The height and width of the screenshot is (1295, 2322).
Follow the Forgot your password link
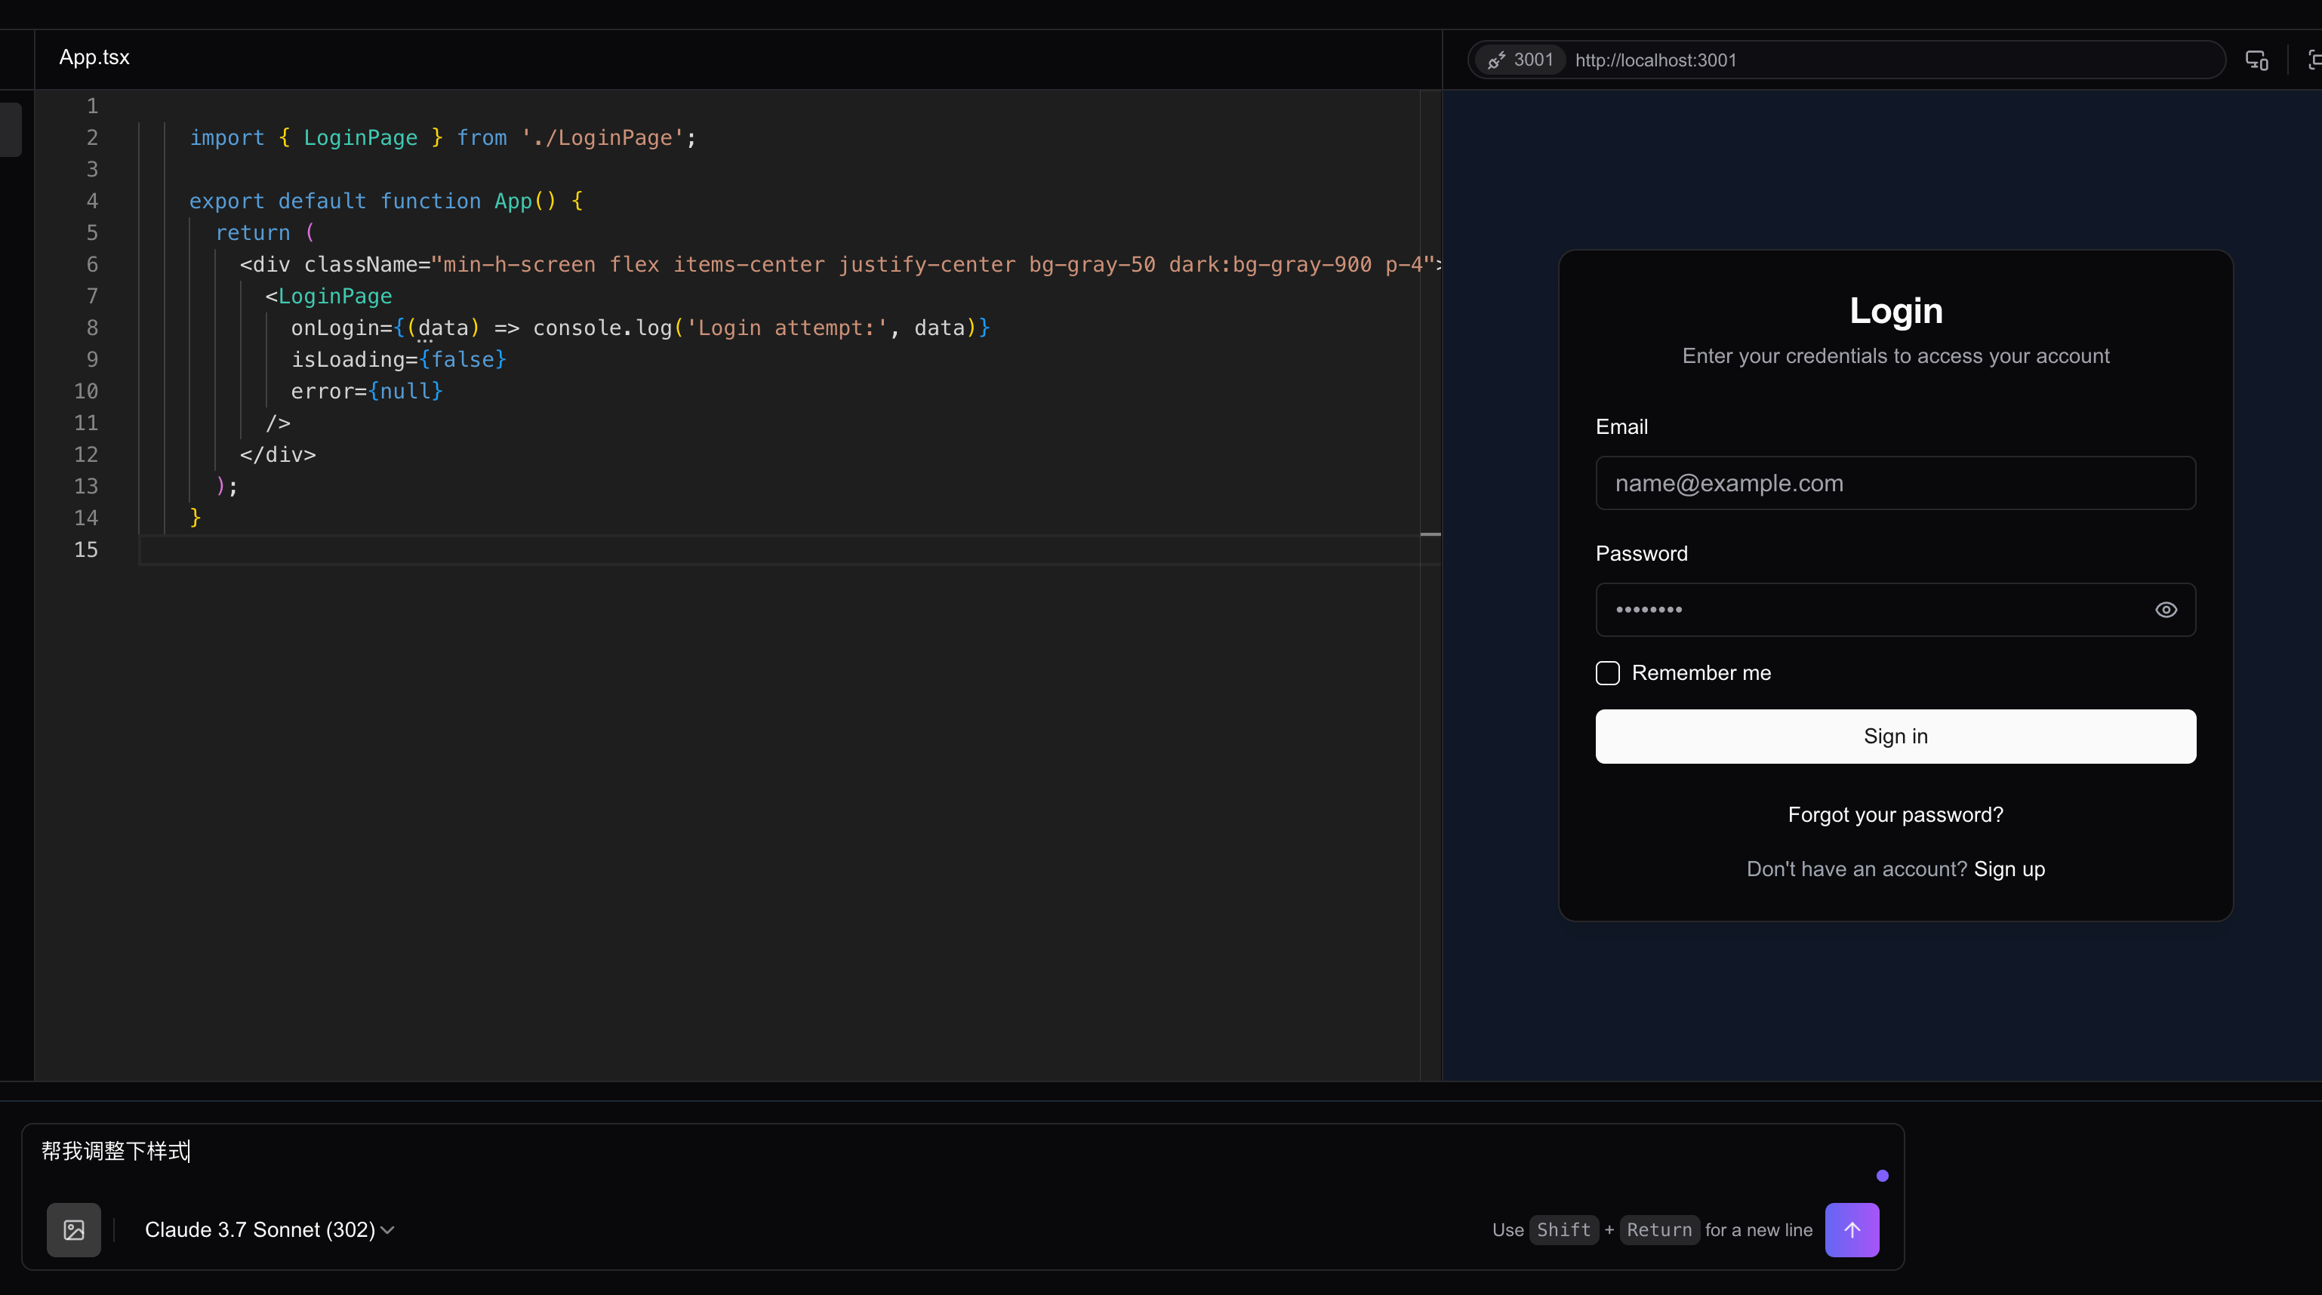tap(1895, 815)
